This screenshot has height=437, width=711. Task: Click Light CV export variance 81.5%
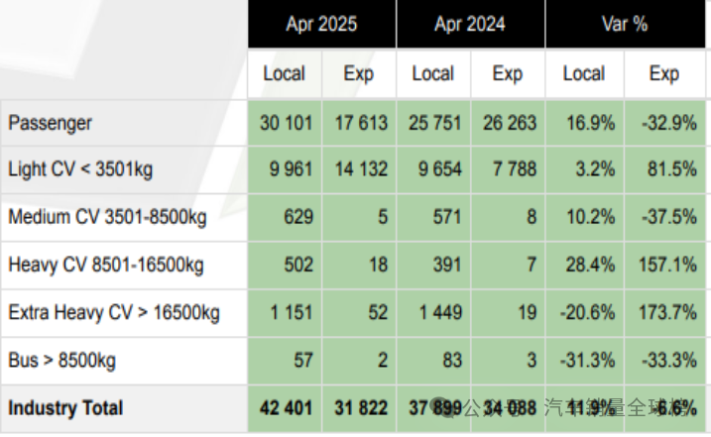672,169
